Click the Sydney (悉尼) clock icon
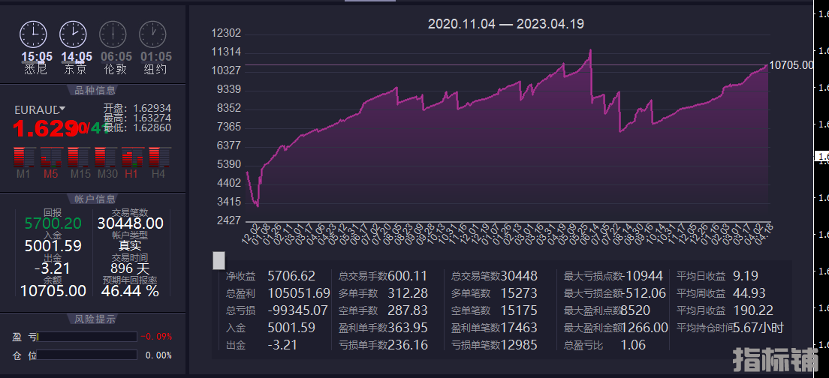Screen dimensions: 829x378 33,33
